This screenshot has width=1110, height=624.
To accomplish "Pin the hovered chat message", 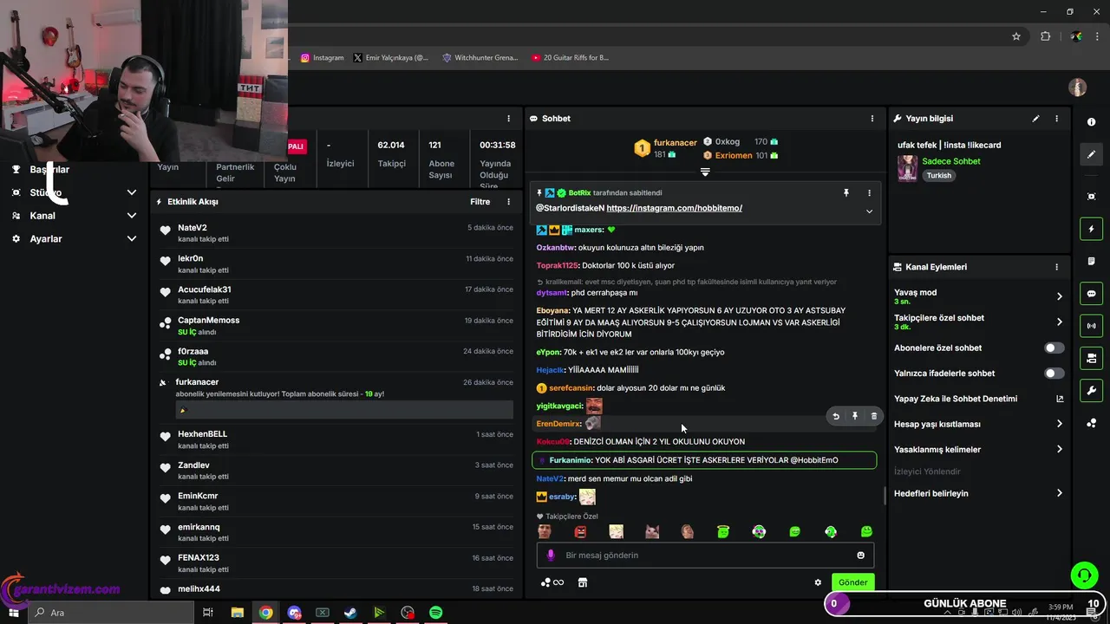I will [855, 416].
